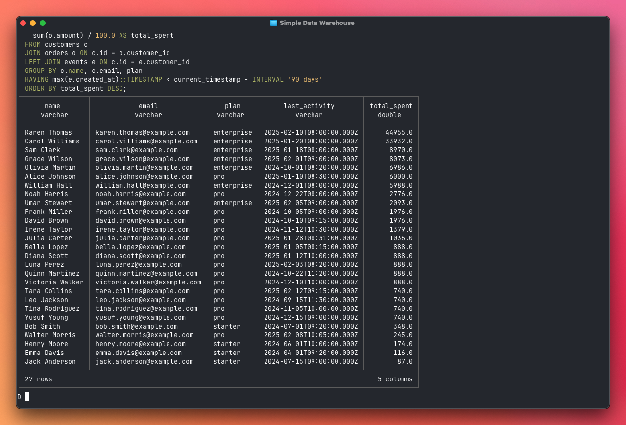
Task: Click the 44955.0 total_spent value
Action: tap(400, 132)
